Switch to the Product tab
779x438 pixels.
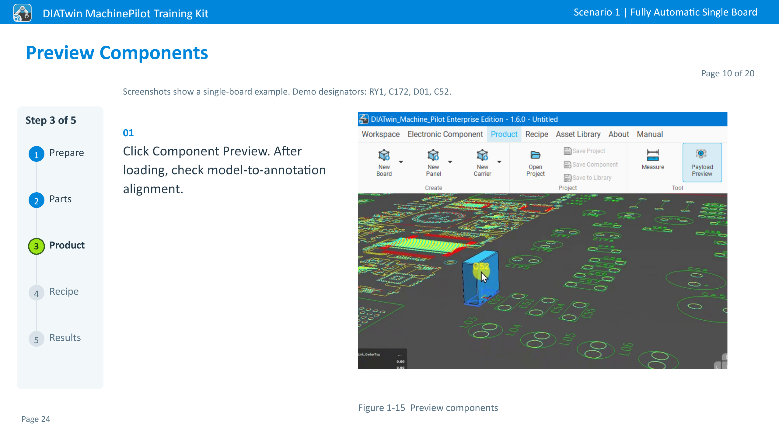504,134
